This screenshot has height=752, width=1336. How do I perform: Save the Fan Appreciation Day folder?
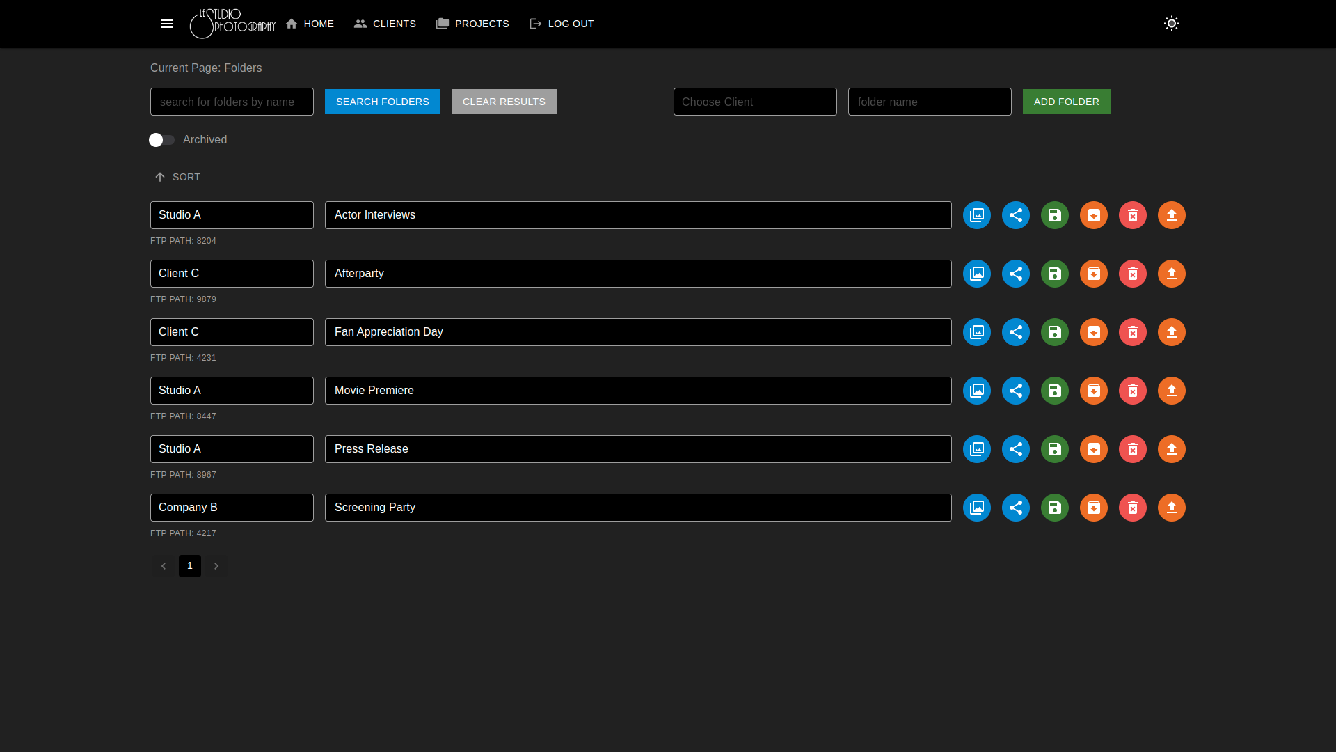click(1054, 332)
